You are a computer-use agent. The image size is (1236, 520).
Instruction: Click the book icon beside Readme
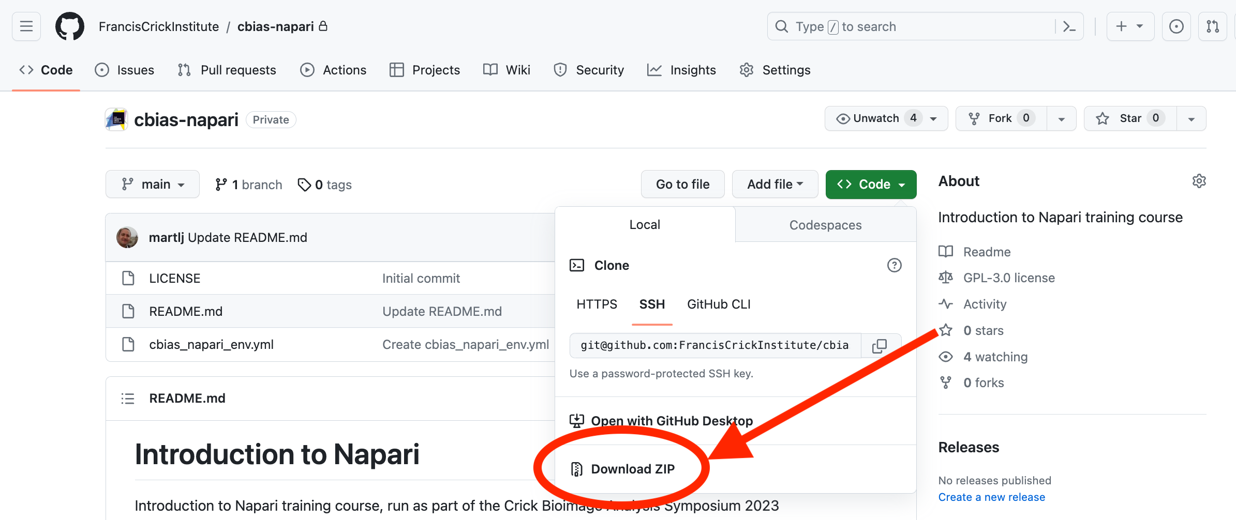(946, 252)
